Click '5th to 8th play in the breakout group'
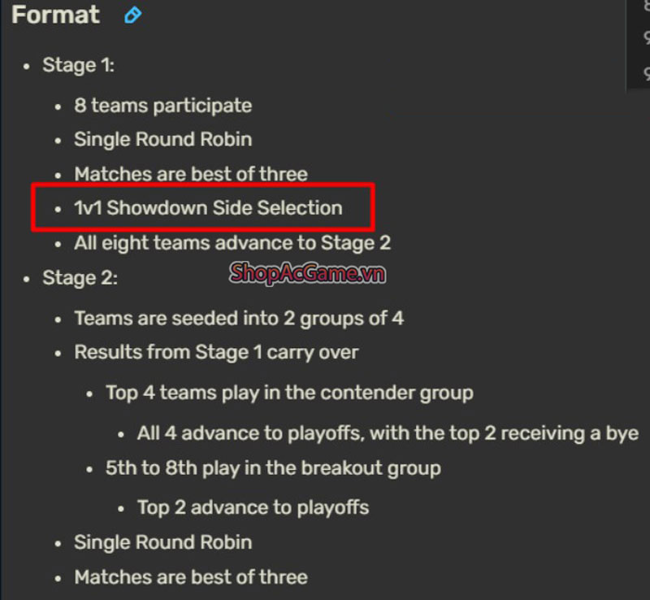 (x=273, y=468)
